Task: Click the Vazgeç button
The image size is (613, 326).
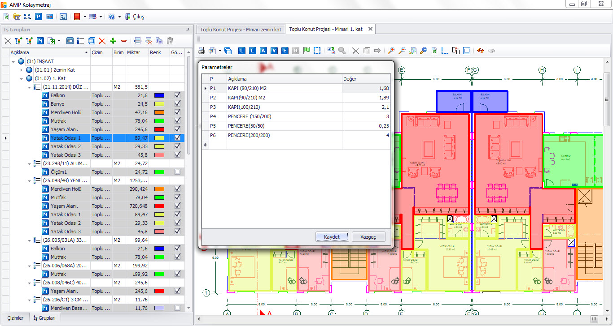Action: click(x=368, y=236)
